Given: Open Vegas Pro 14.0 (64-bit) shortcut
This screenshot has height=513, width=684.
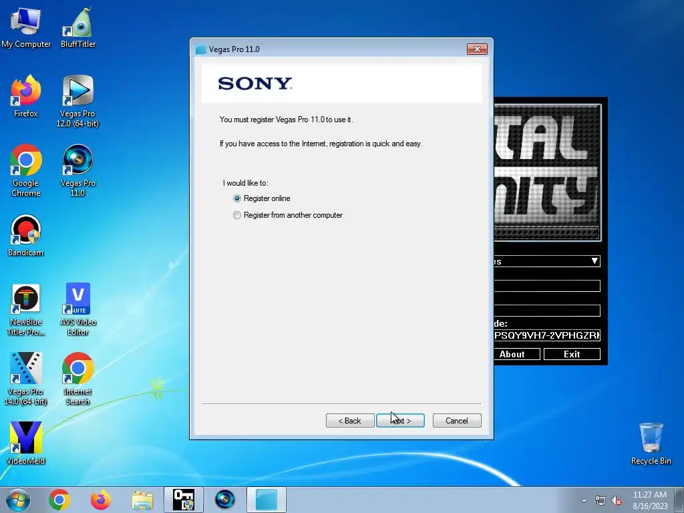Looking at the screenshot, I should (26, 379).
